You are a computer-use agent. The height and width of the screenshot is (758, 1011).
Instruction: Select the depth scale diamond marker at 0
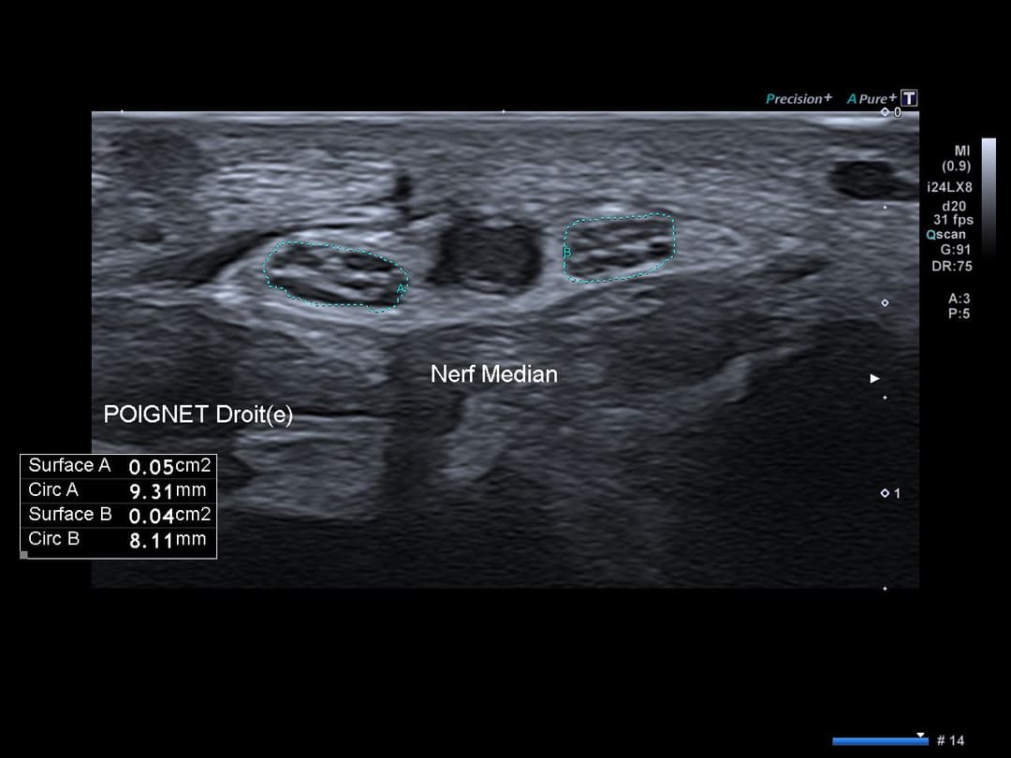886,112
